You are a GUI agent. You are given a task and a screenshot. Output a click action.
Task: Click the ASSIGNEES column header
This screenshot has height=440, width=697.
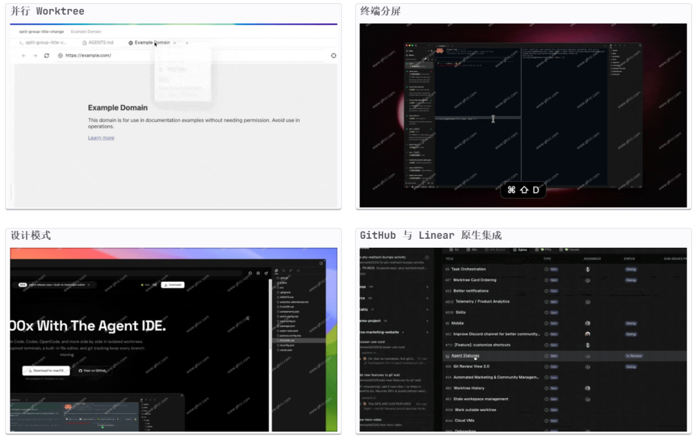592,259
